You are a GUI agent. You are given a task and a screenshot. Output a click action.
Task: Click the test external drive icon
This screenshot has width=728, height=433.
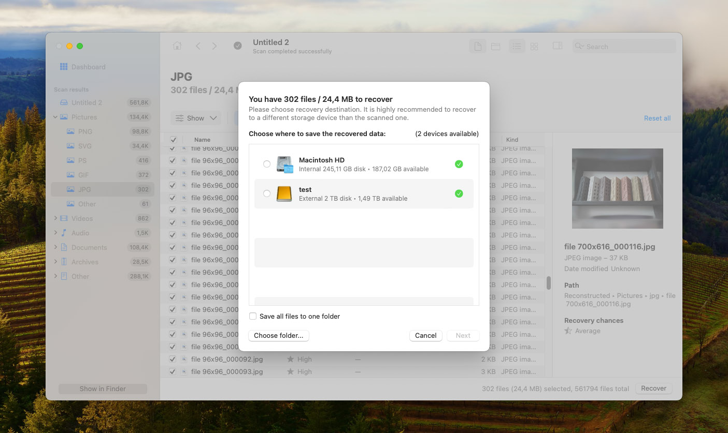tap(284, 194)
